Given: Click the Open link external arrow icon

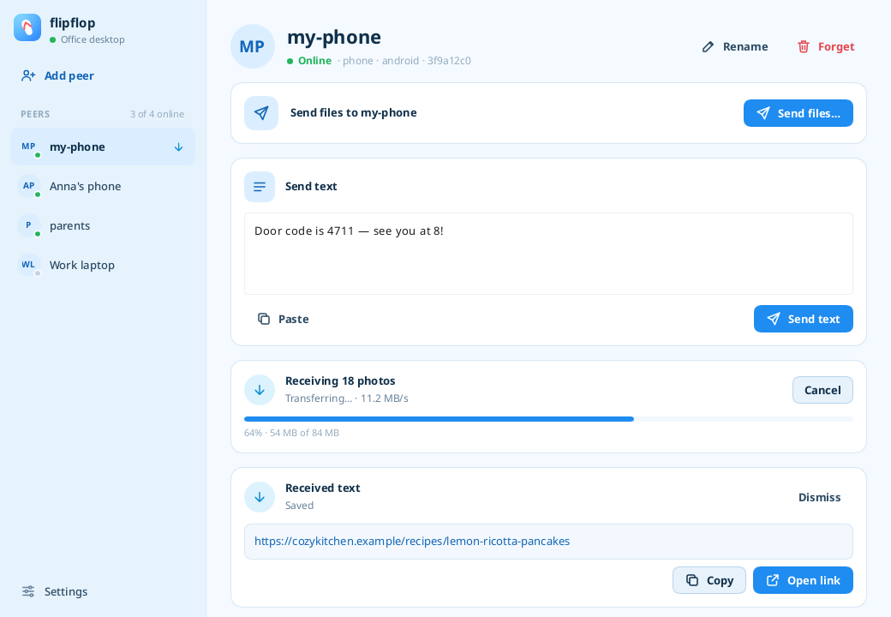Looking at the screenshot, I should click(773, 580).
